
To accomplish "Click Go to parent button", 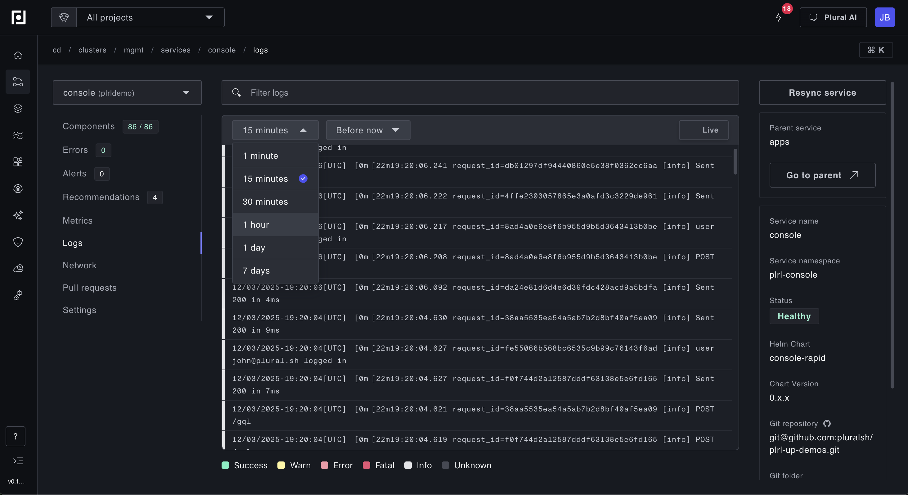I will [x=822, y=175].
